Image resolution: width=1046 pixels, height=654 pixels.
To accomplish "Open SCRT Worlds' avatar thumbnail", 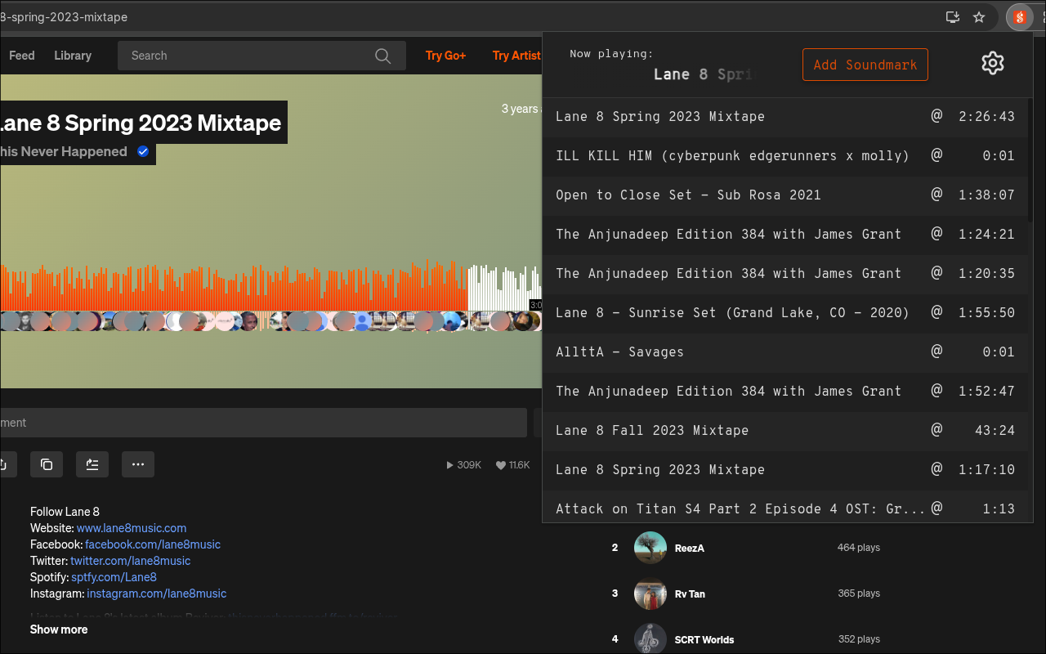I will (x=650, y=638).
